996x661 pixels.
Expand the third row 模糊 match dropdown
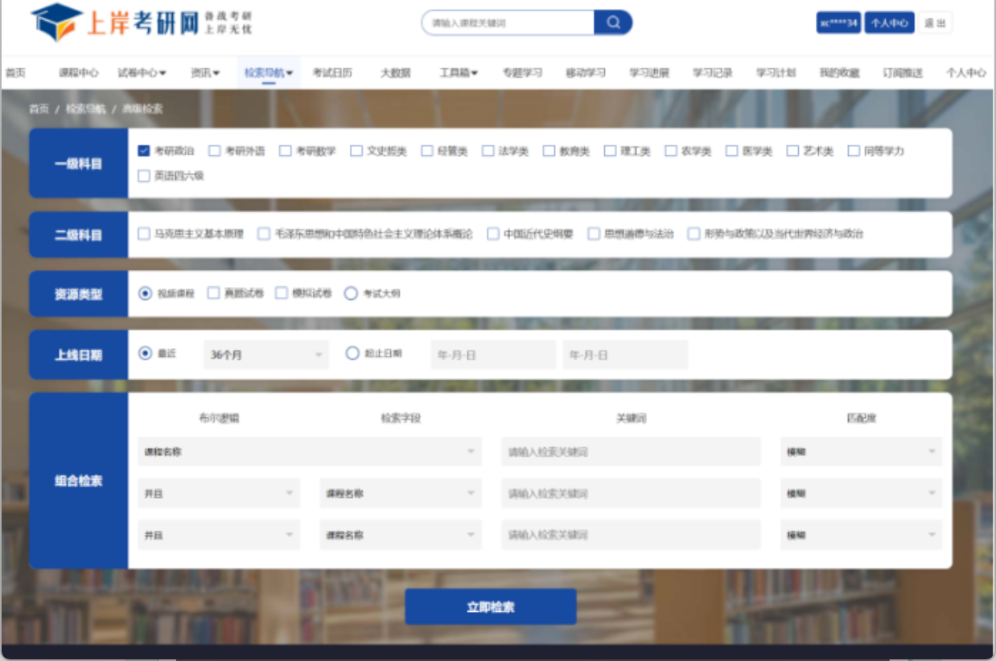860,535
